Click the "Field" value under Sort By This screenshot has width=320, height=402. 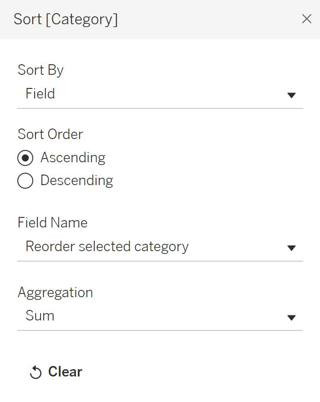[x=40, y=94]
